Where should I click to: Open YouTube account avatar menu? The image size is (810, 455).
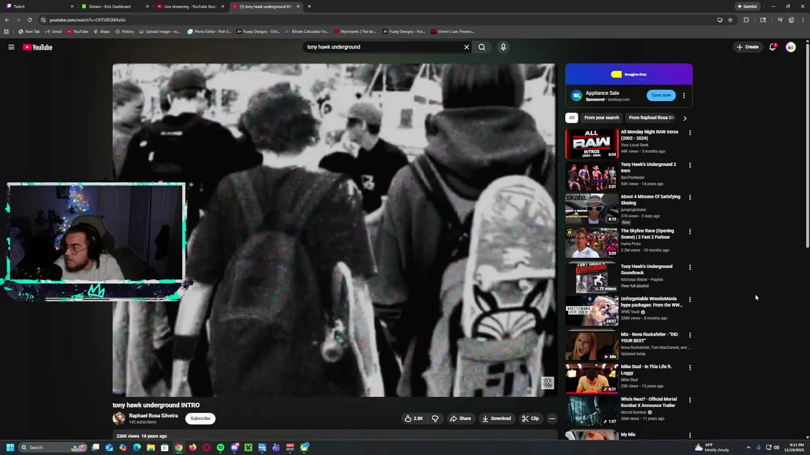pos(790,47)
